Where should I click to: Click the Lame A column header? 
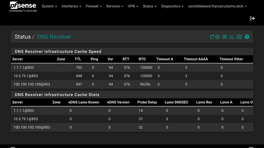coord(226,102)
